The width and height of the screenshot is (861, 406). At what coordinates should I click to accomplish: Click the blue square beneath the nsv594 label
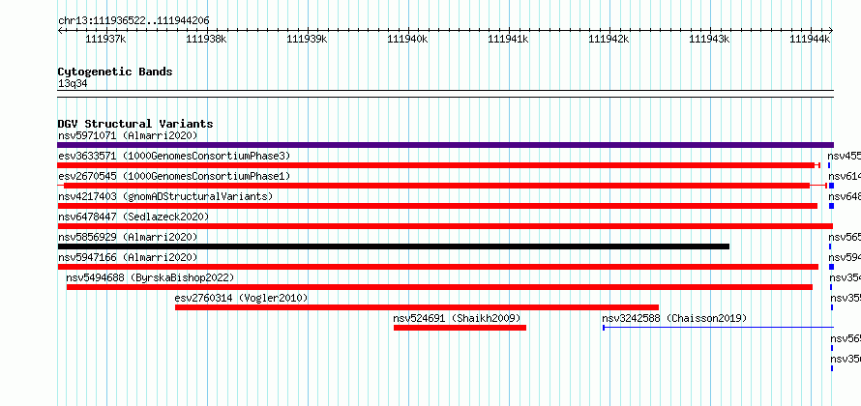point(831,267)
